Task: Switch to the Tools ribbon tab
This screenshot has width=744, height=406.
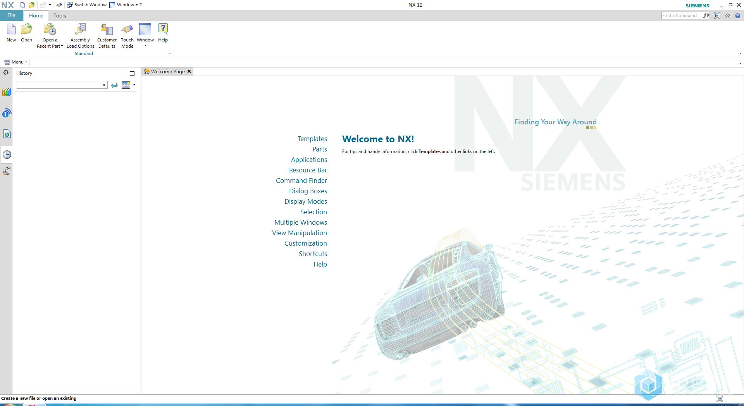Action: pyautogui.click(x=60, y=15)
